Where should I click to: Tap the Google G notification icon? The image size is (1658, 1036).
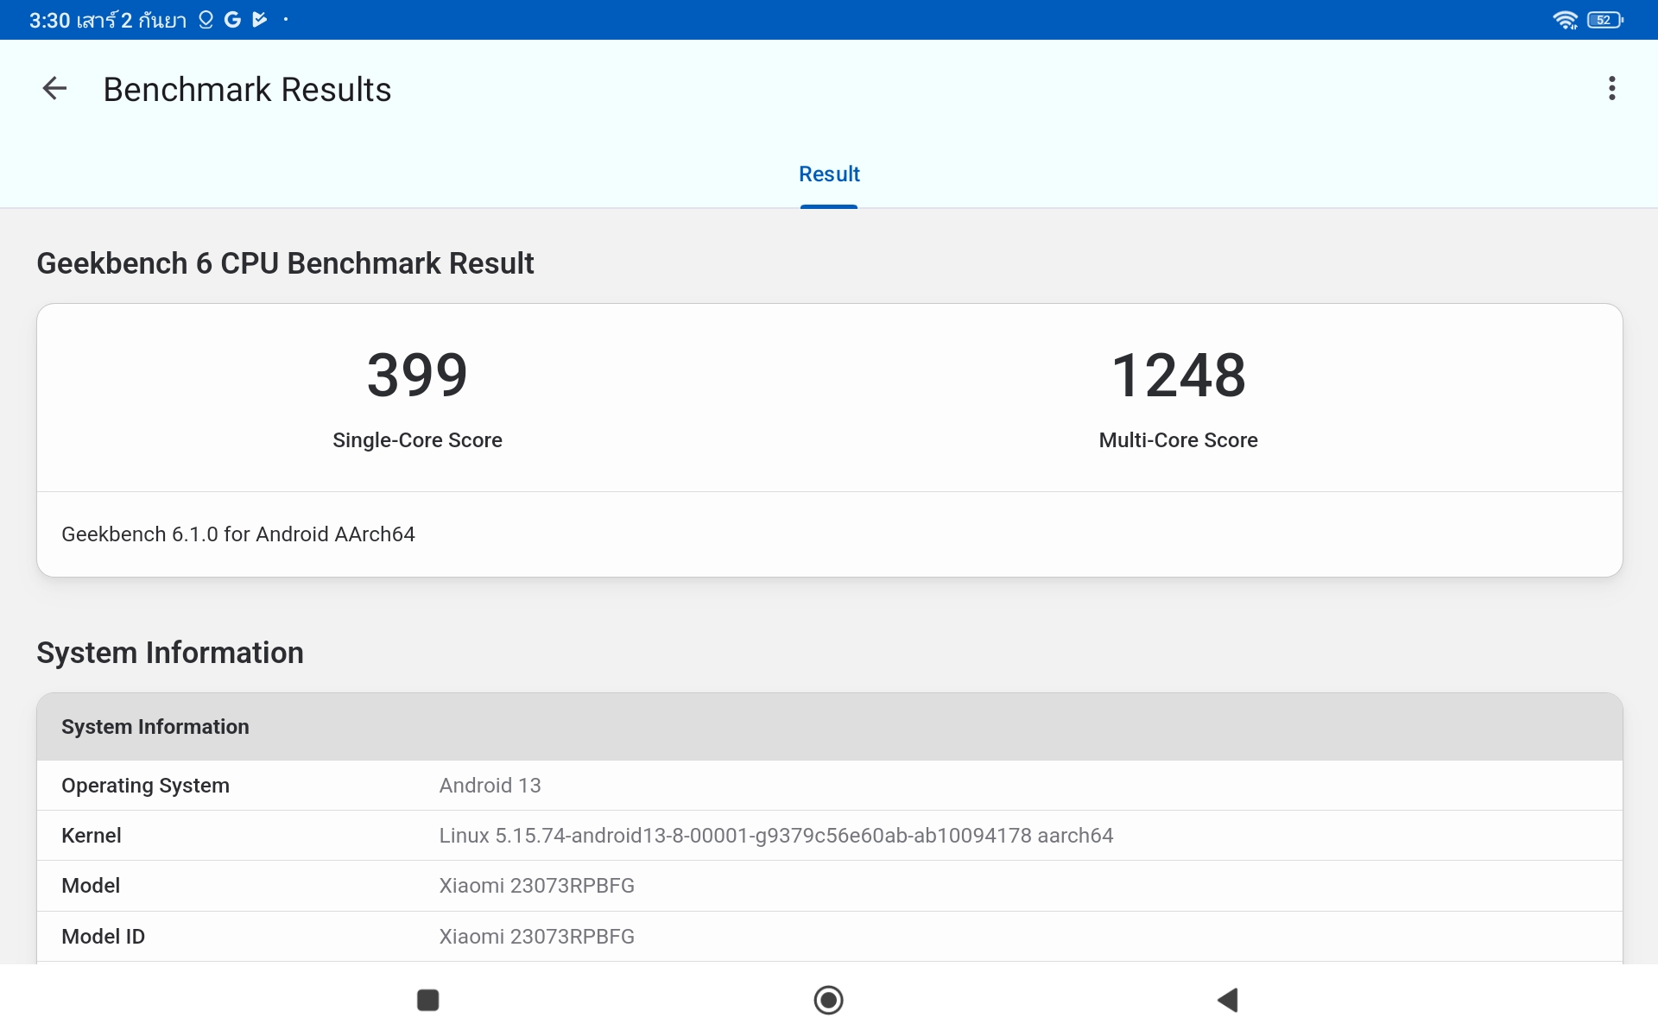pos(232,20)
